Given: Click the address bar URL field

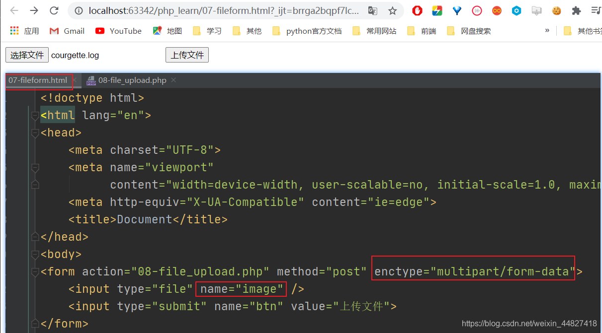Looking at the screenshot, I should pos(224,10).
